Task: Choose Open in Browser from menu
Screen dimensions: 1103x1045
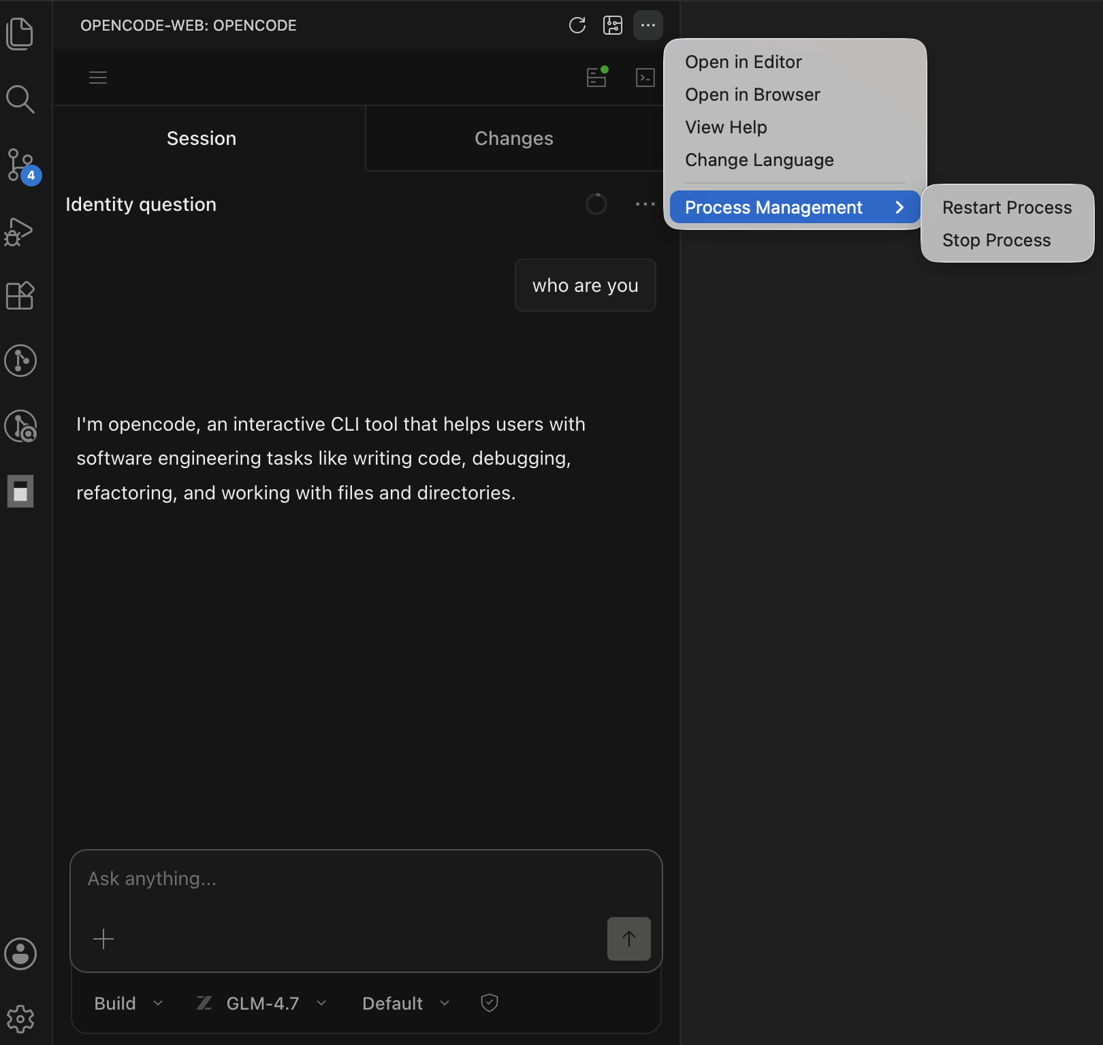Action: [x=795, y=95]
